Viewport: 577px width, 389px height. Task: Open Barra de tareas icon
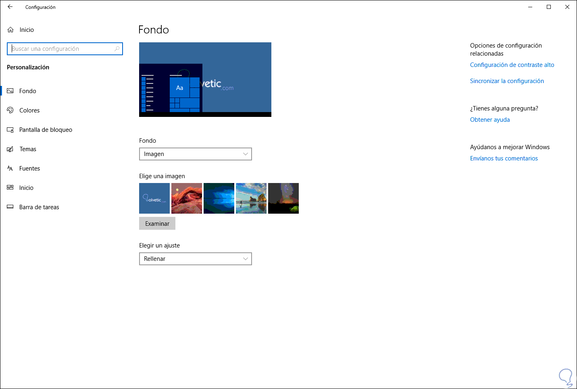(10, 207)
